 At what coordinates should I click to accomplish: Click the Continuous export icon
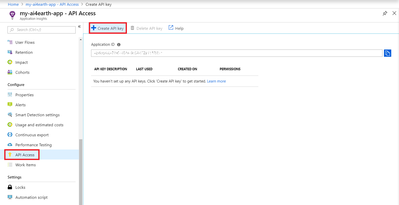click(x=10, y=135)
